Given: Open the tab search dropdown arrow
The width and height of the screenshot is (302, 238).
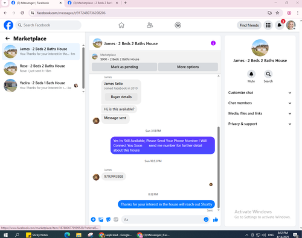Looking at the screenshot, I should pyautogui.click(x=5, y=3).
